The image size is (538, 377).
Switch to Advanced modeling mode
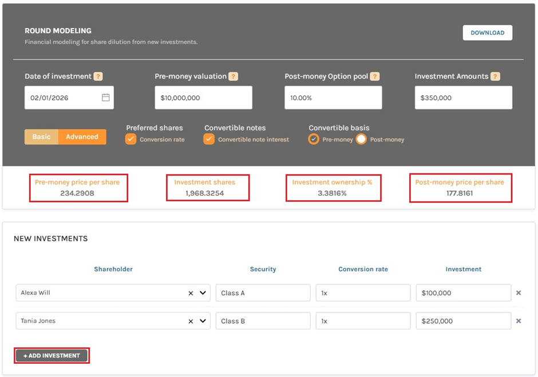click(82, 137)
